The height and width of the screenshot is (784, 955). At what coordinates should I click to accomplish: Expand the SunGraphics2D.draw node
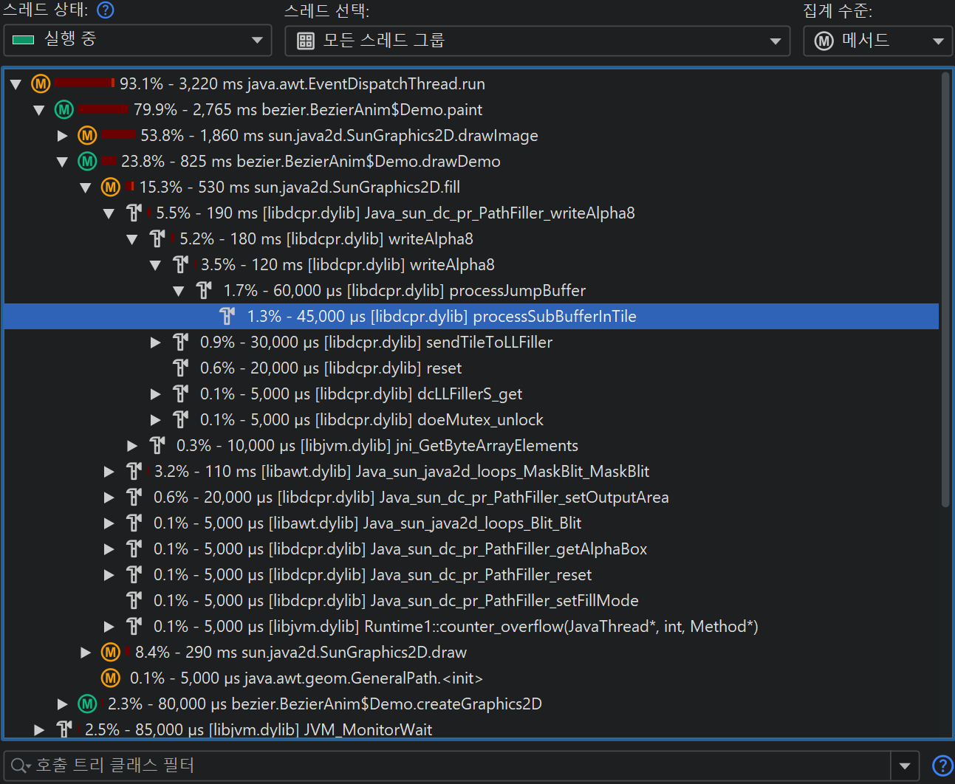86,653
